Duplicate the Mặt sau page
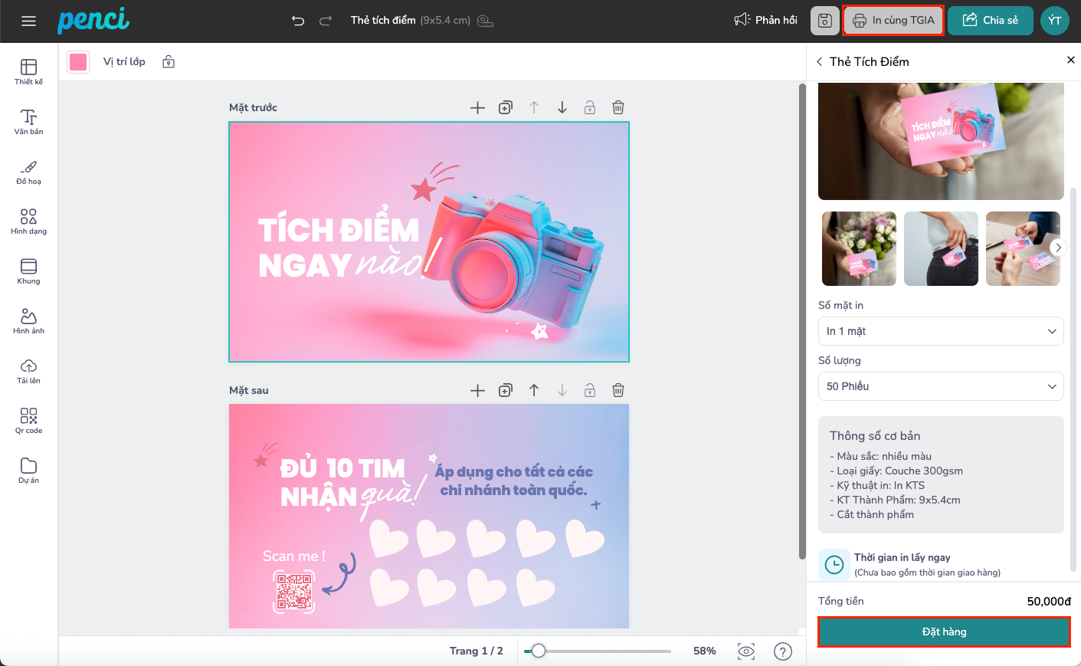1081x666 pixels. coord(505,391)
